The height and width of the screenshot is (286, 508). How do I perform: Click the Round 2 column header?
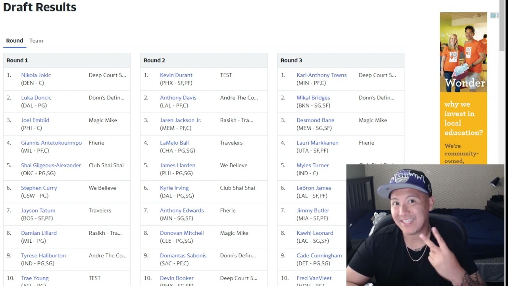(x=204, y=60)
